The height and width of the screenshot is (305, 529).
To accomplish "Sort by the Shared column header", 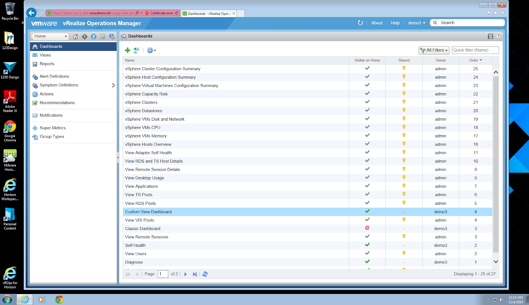I will [404, 60].
